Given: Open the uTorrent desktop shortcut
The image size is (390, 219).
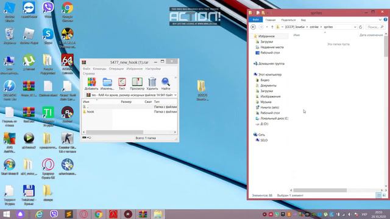Looking at the screenshot, I should pyautogui.click(x=29, y=63).
